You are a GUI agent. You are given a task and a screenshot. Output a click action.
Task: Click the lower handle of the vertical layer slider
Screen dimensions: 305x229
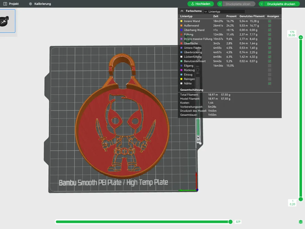click(301, 199)
